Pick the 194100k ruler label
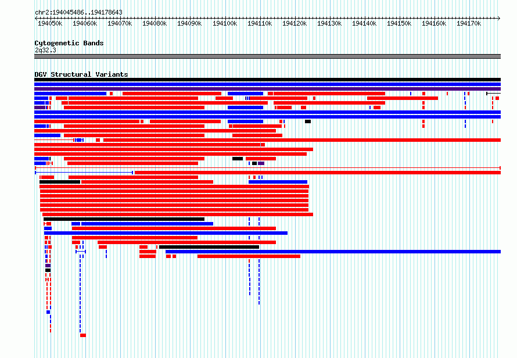 pos(225,23)
